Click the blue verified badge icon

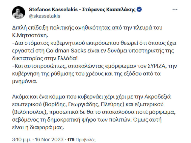[x=139, y=10]
